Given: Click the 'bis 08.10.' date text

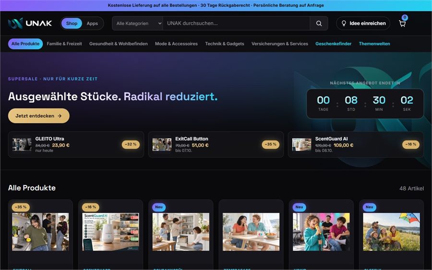Looking at the screenshot, I should point(324,150).
